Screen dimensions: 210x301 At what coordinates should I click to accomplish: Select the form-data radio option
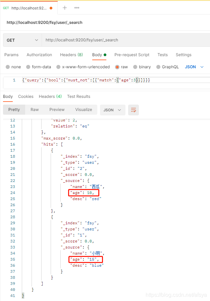click(x=28, y=67)
